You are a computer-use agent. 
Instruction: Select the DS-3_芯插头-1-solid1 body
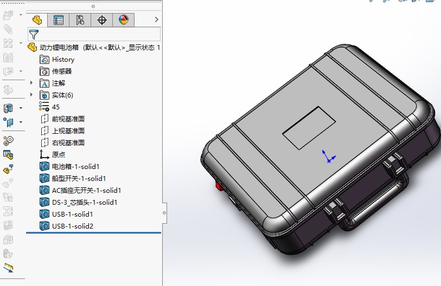pyautogui.click(x=79, y=202)
